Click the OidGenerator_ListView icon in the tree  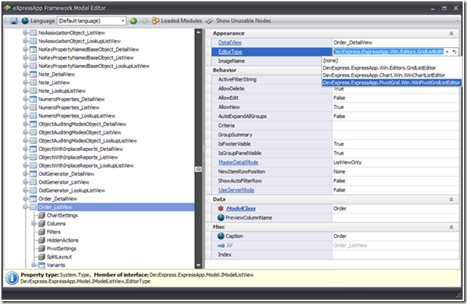[33, 182]
